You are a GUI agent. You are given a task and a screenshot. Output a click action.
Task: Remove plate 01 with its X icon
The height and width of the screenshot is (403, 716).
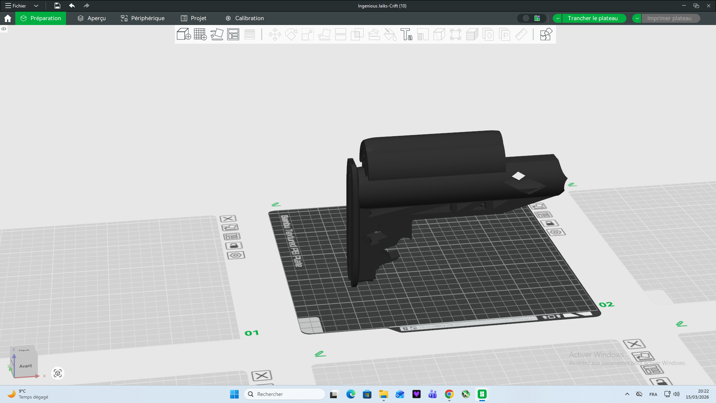tap(228, 219)
